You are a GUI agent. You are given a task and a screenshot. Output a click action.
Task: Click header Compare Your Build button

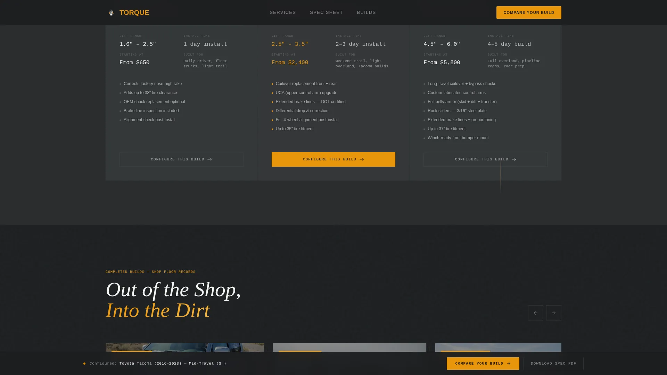[529, 12]
